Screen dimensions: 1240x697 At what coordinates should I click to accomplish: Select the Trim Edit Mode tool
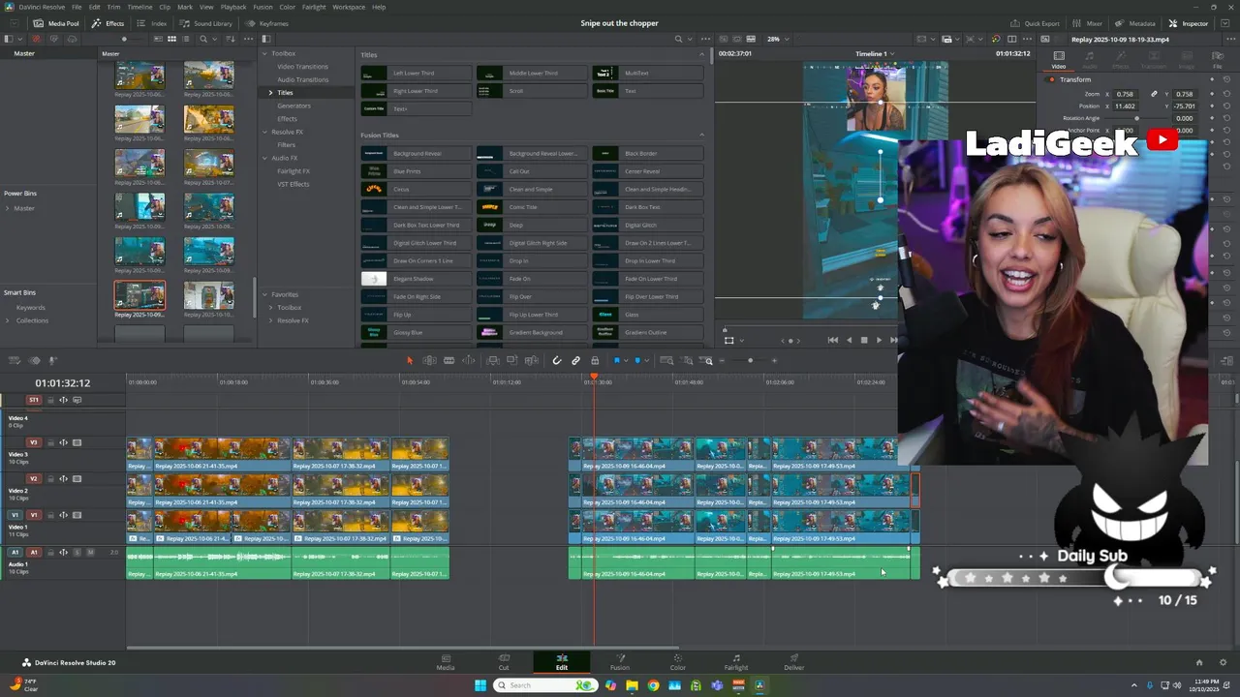[429, 360]
